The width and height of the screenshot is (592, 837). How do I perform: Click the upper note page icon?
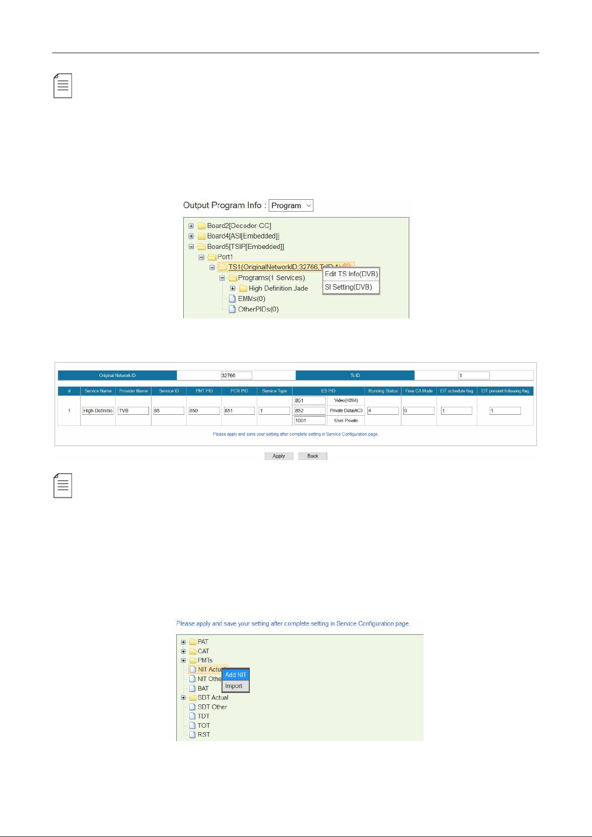tap(63, 86)
